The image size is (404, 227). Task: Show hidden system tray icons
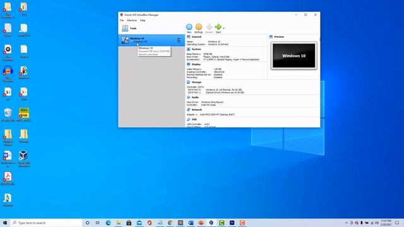(x=347, y=223)
